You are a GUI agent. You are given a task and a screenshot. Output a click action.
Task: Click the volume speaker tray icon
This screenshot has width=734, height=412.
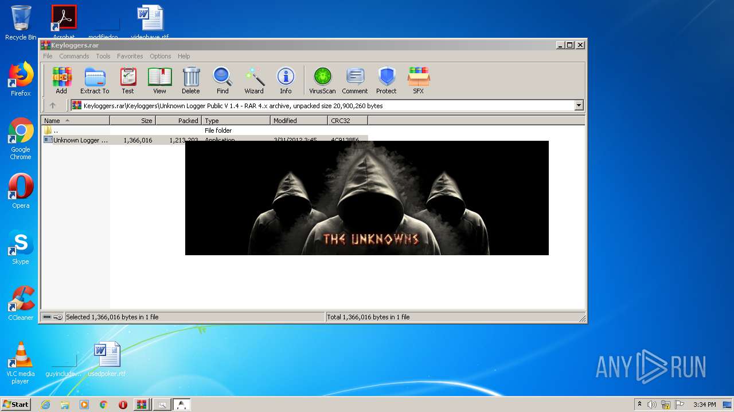pyautogui.click(x=652, y=405)
